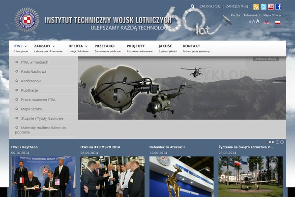Image resolution: width=295 pixels, height=197 pixels.
Task: Click the ITWL round emblem logo
Action: coord(27,20)
